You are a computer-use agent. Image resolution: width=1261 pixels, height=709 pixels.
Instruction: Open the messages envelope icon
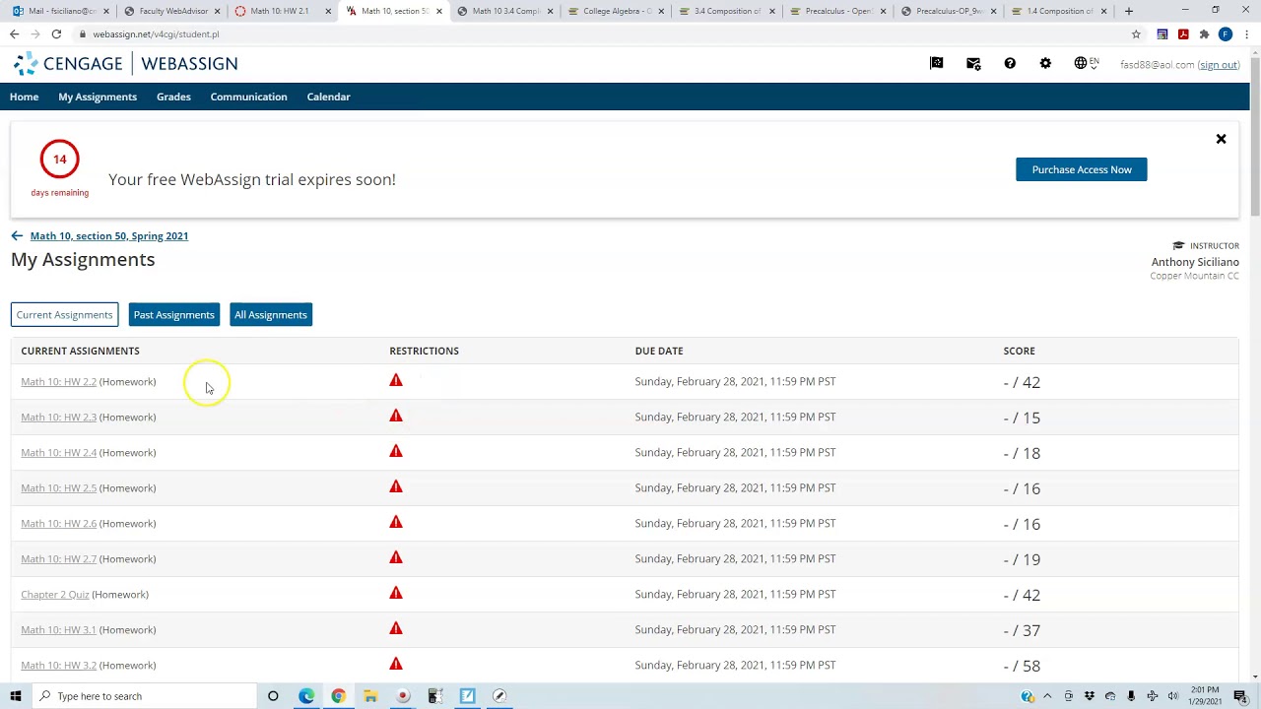click(x=973, y=63)
